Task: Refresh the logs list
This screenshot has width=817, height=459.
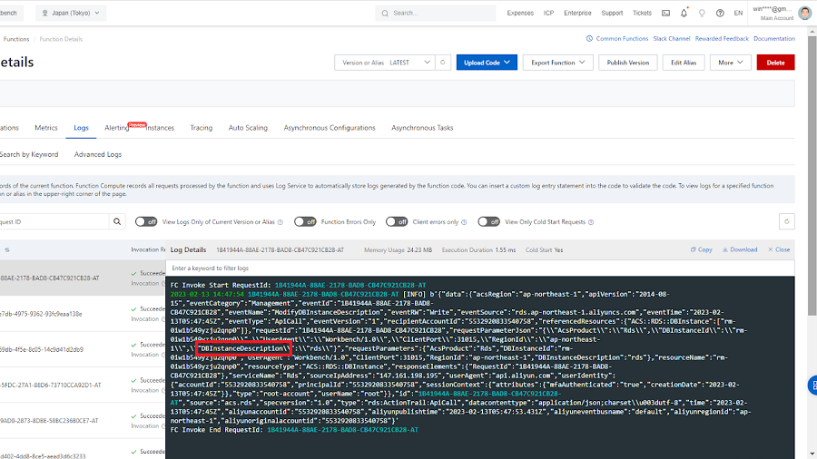Action: [787, 221]
